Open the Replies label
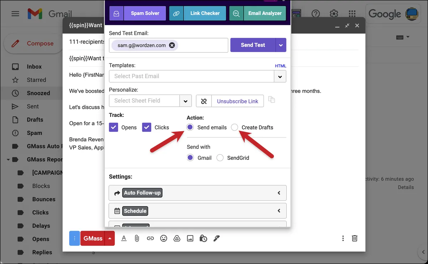Image resolution: width=428 pixels, height=264 pixels. tap(42, 252)
